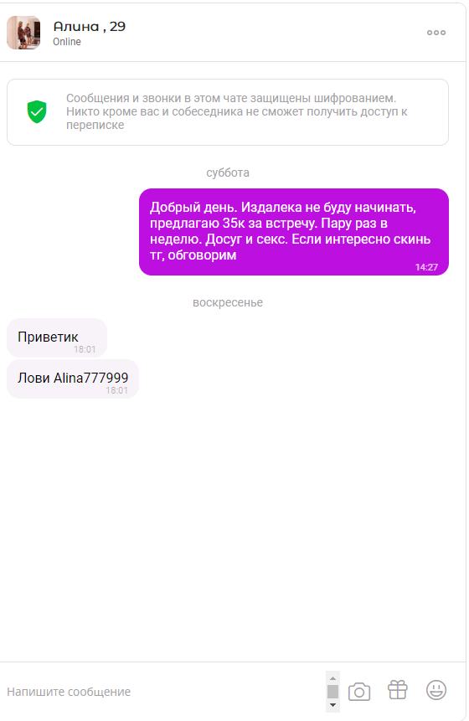Click the 14:27 timestamp on sent message
The height and width of the screenshot is (721, 469).
(x=426, y=267)
